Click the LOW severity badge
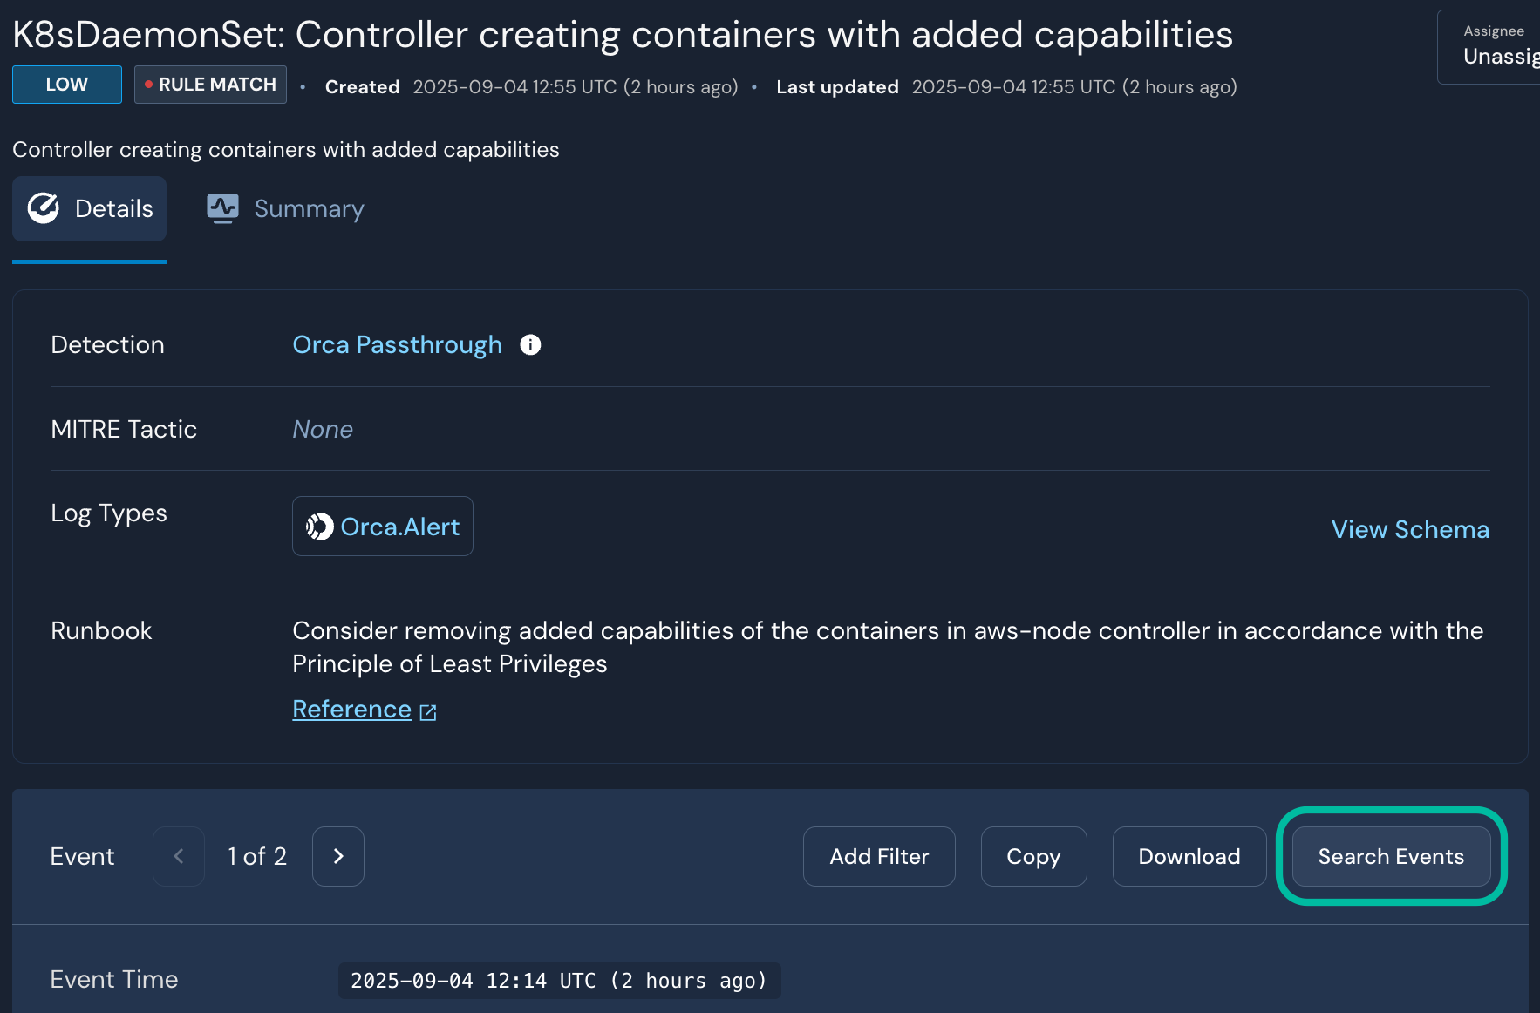Viewport: 1540px width, 1013px height. (67, 85)
